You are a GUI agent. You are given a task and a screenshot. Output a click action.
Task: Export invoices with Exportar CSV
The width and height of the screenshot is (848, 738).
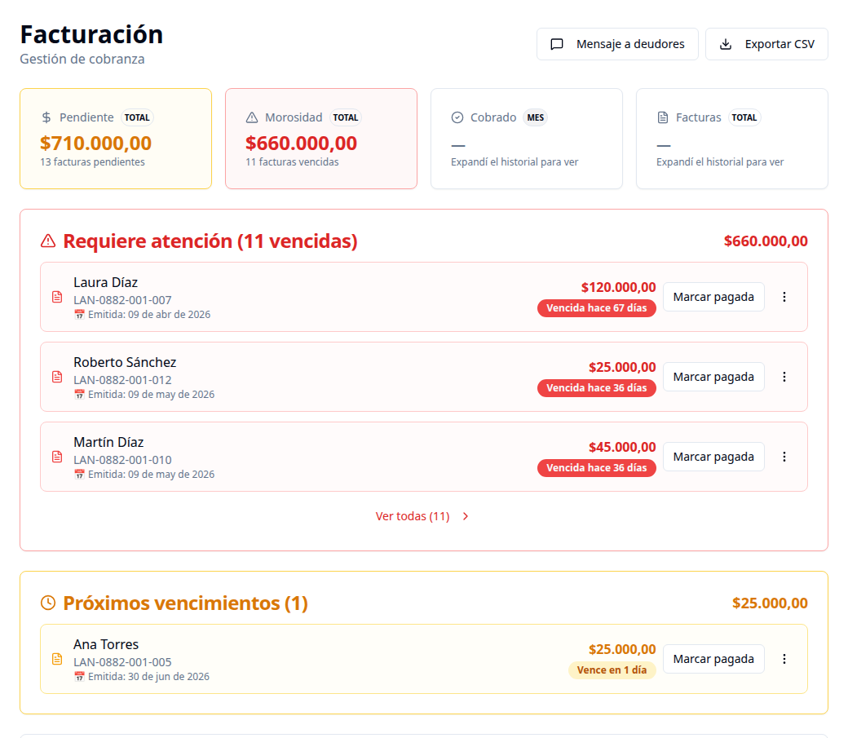coord(766,44)
